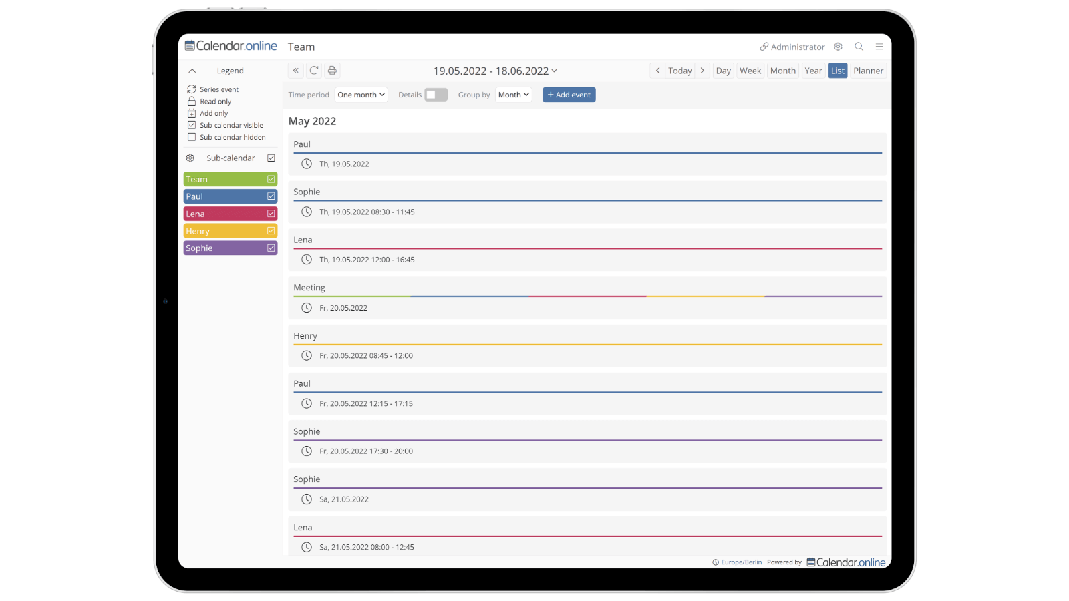Switch to Month view
This screenshot has width=1069, height=601.
tap(783, 71)
